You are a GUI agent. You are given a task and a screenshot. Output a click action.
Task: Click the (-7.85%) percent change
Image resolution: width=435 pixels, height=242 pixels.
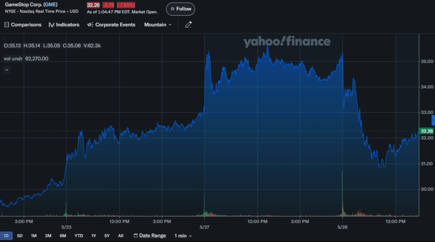tap(126, 5)
